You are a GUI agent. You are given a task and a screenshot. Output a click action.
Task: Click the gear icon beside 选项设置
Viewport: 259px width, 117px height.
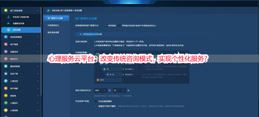[x=8, y=30]
